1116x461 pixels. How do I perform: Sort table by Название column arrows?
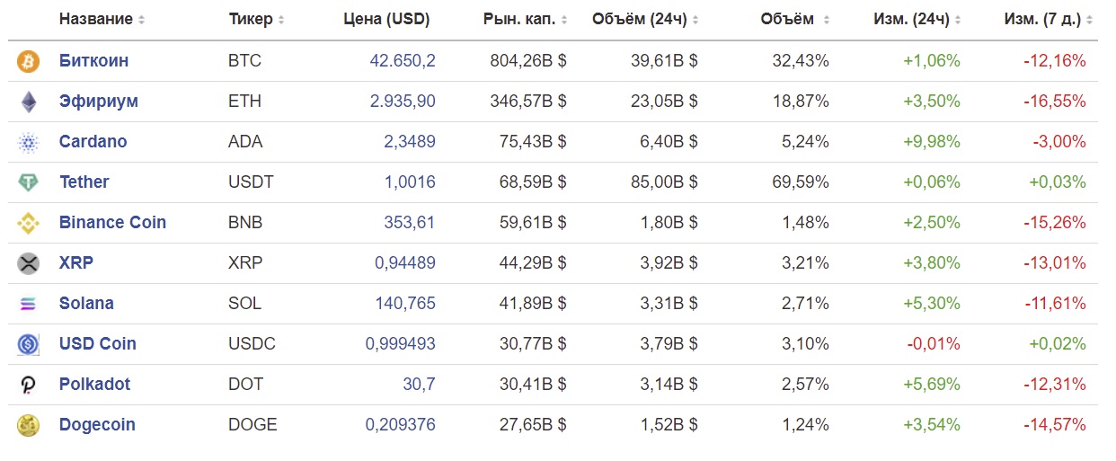(141, 20)
